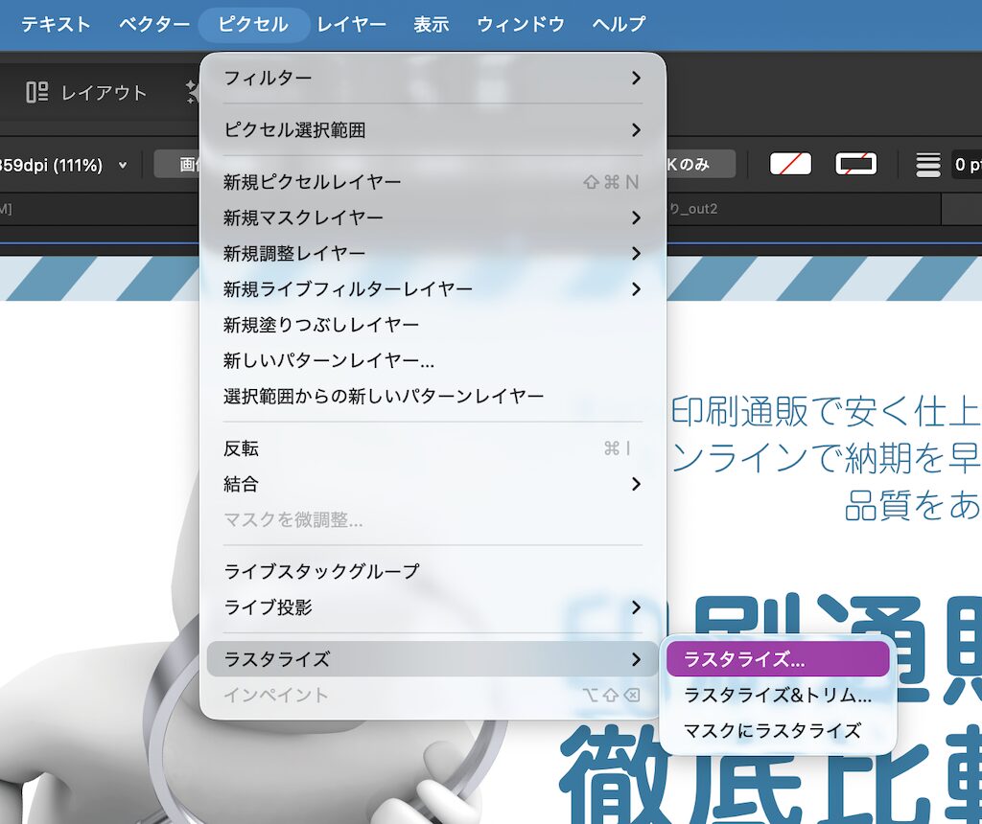The width and height of the screenshot is (982, 824).
Task: Open the 新規調整レイヤー submenu
Action: coord(433,253)
